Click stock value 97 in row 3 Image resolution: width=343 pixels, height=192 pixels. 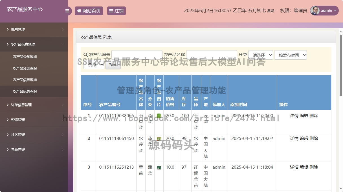(184, 167)
